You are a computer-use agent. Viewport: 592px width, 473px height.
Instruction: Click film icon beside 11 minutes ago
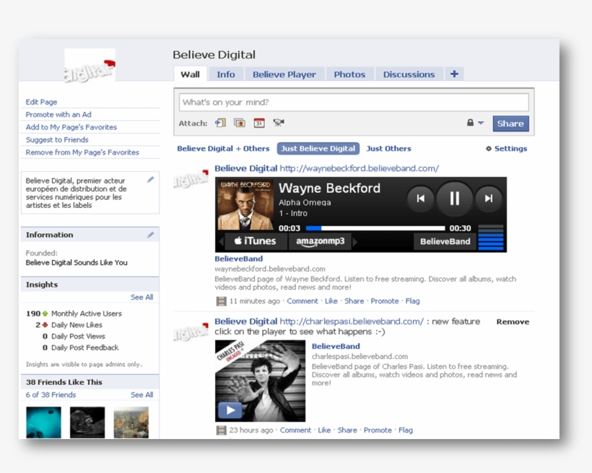pyautogui.click(x=221, y=301)
